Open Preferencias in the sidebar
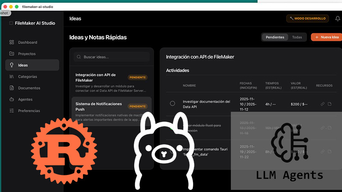This screenshot has height=192, width=342. pos(32,111)
